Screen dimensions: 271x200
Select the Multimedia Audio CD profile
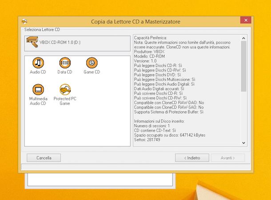coord(38,90)
